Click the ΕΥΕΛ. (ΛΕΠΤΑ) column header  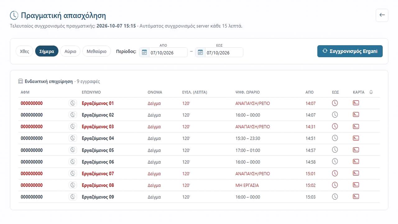tap(195, 92)
